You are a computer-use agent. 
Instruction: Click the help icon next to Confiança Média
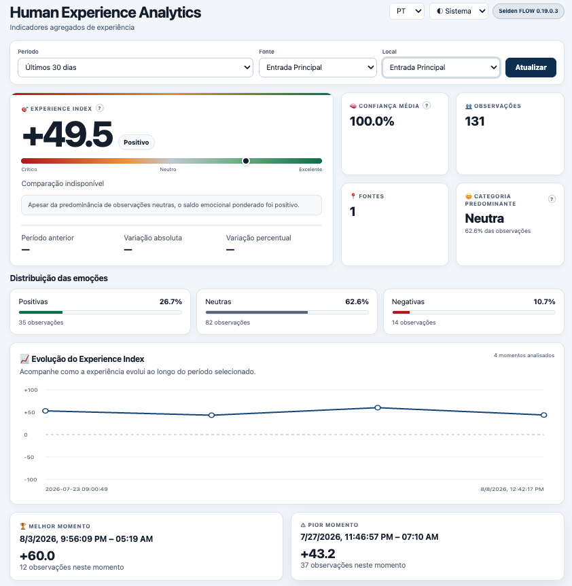[427, 106]
